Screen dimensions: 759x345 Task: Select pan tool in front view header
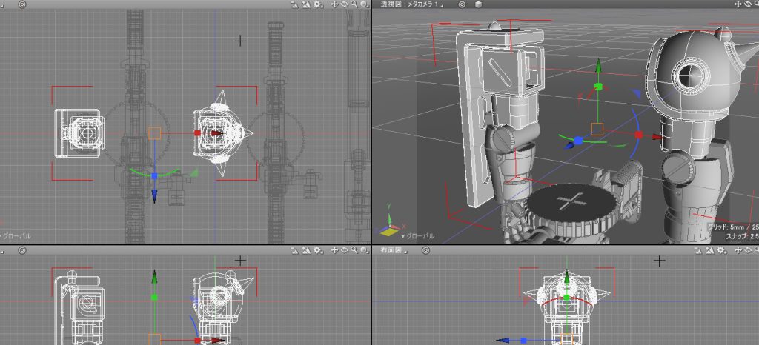pyautogui.click(x=334, y=250)
